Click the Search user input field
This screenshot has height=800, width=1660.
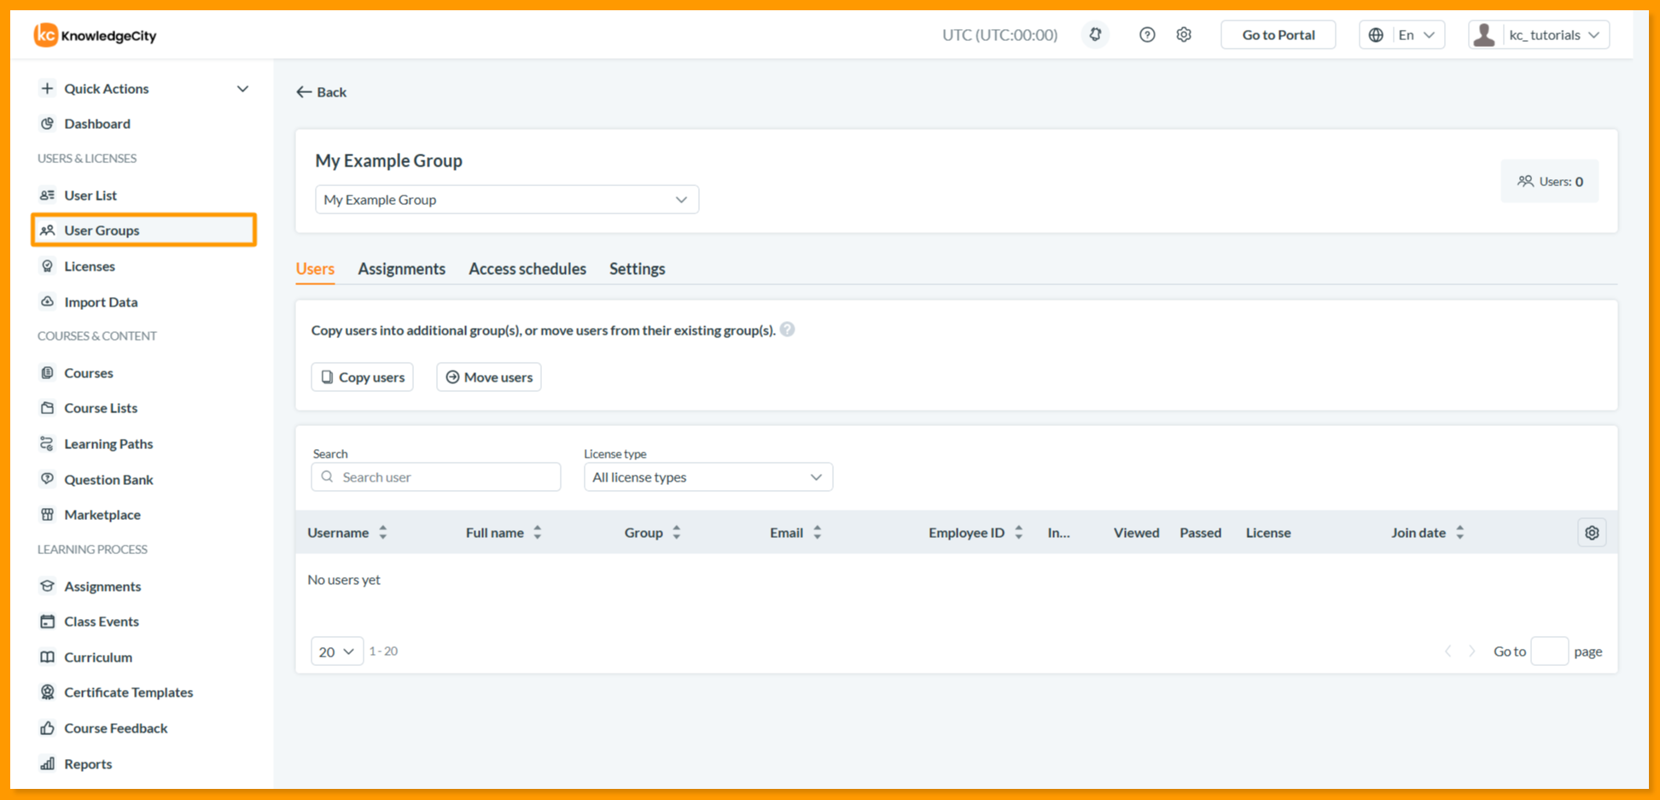tap(436, 477)
